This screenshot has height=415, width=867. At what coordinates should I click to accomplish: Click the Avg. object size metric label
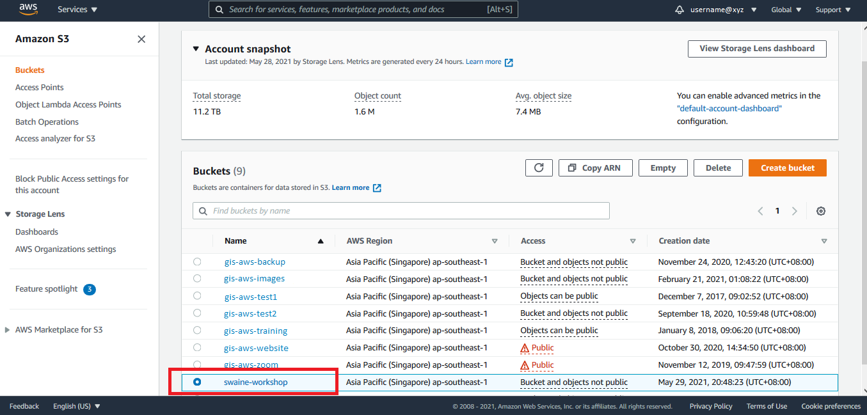[544, 96]
